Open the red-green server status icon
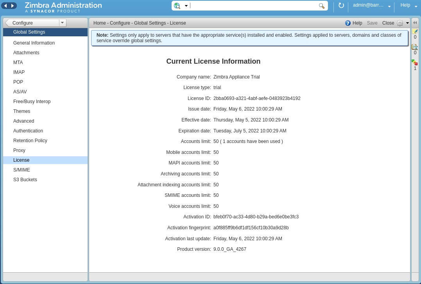The image size is (421, 284). (x=415, y=63)
